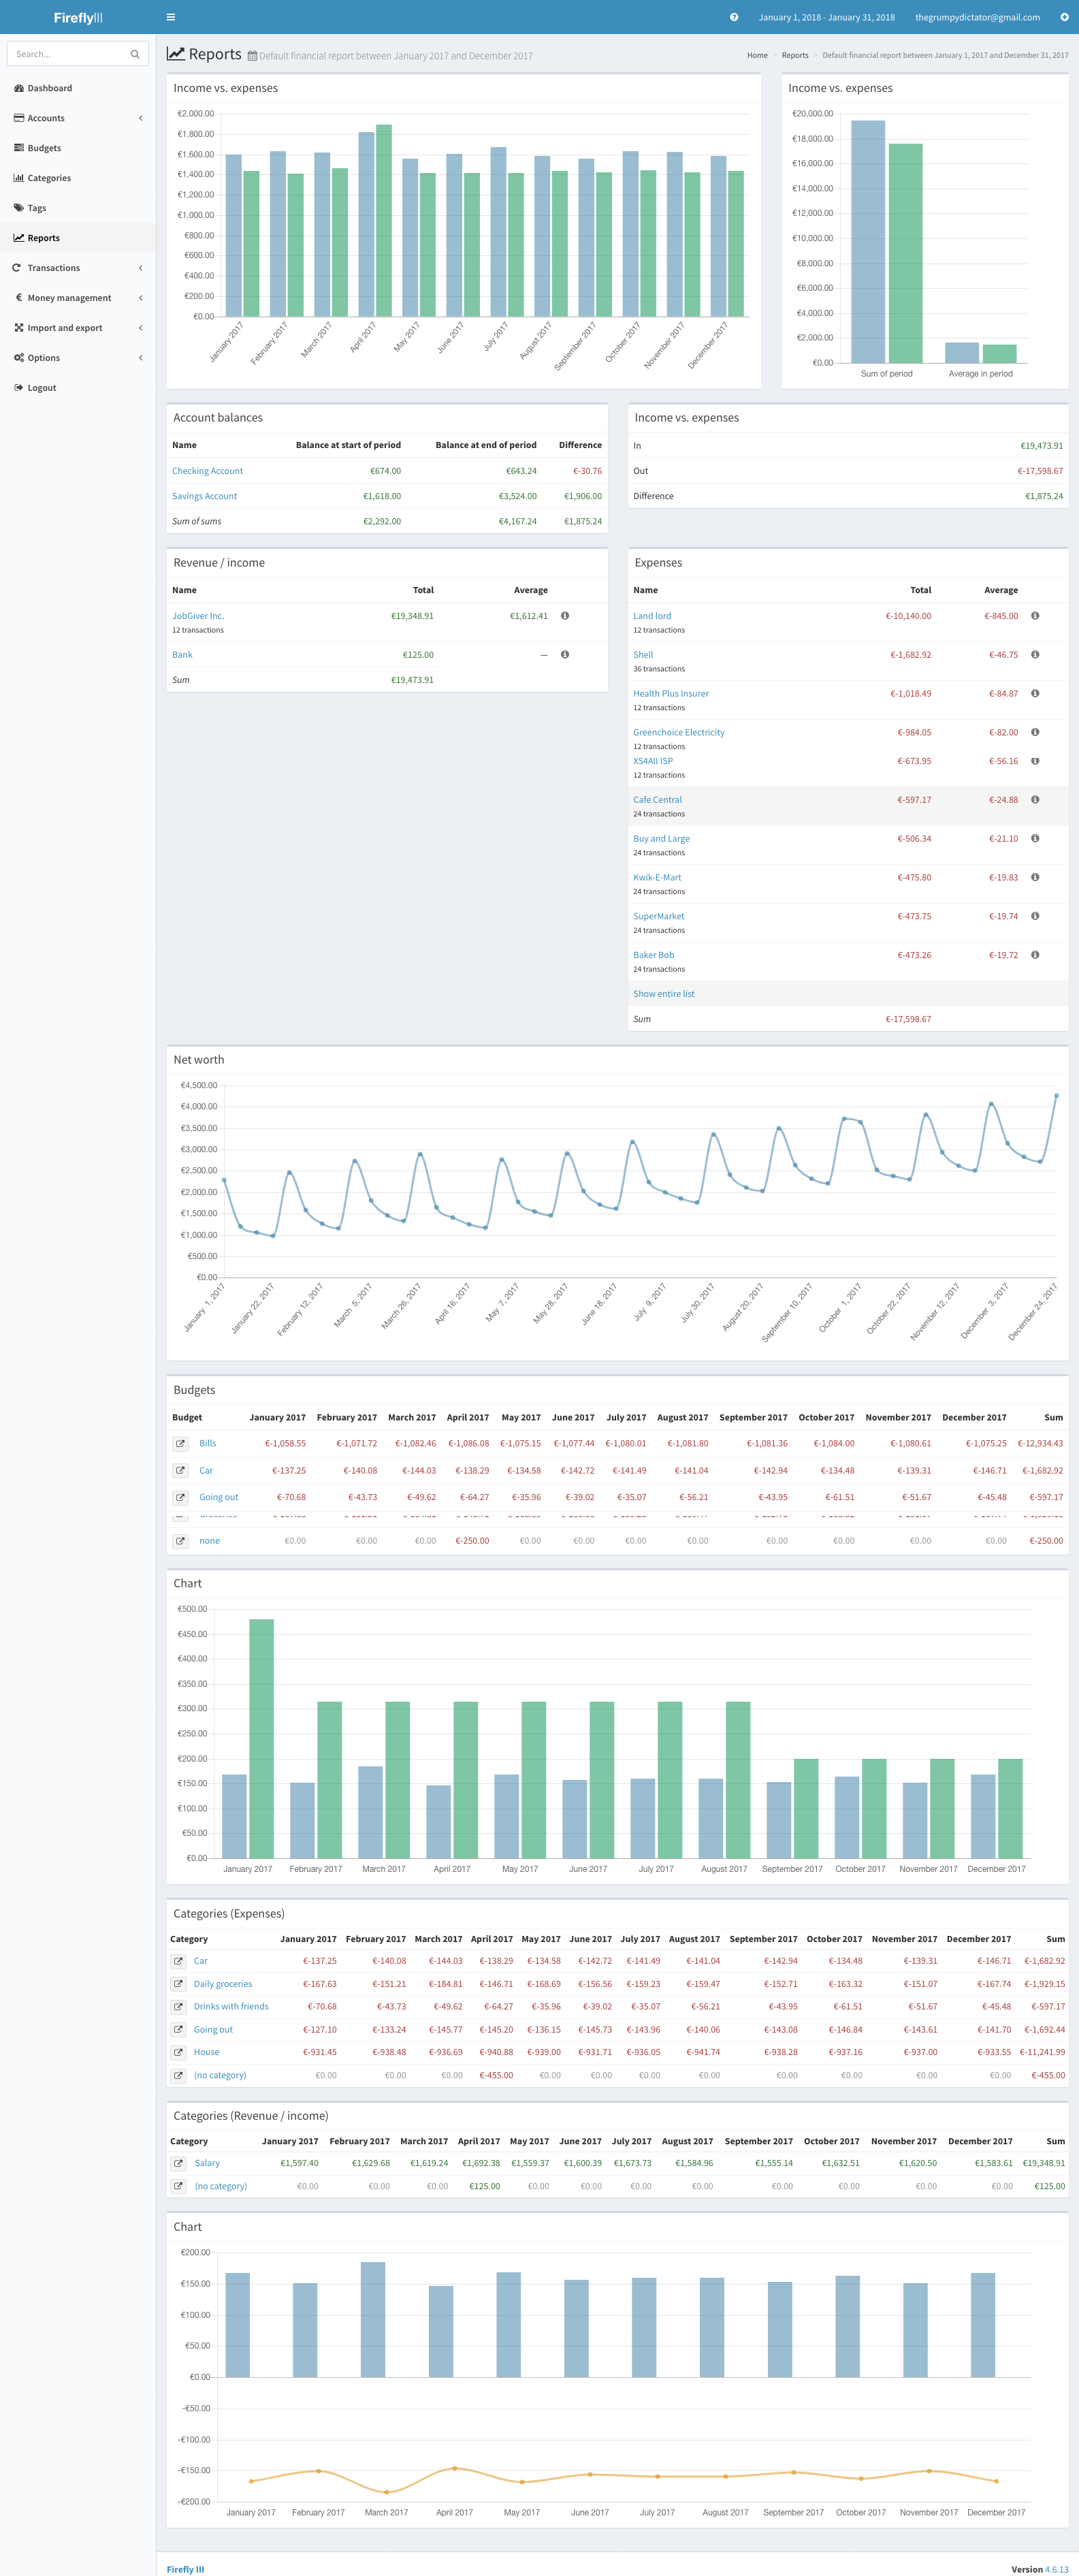
Task: Open the Checking Account link
Action: [x=207, y=471]
